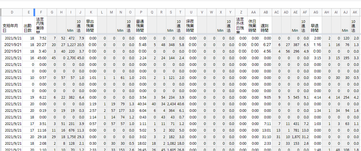Select column F header
The width and height of the screenshot is (361, 151).
pos(41,12)
